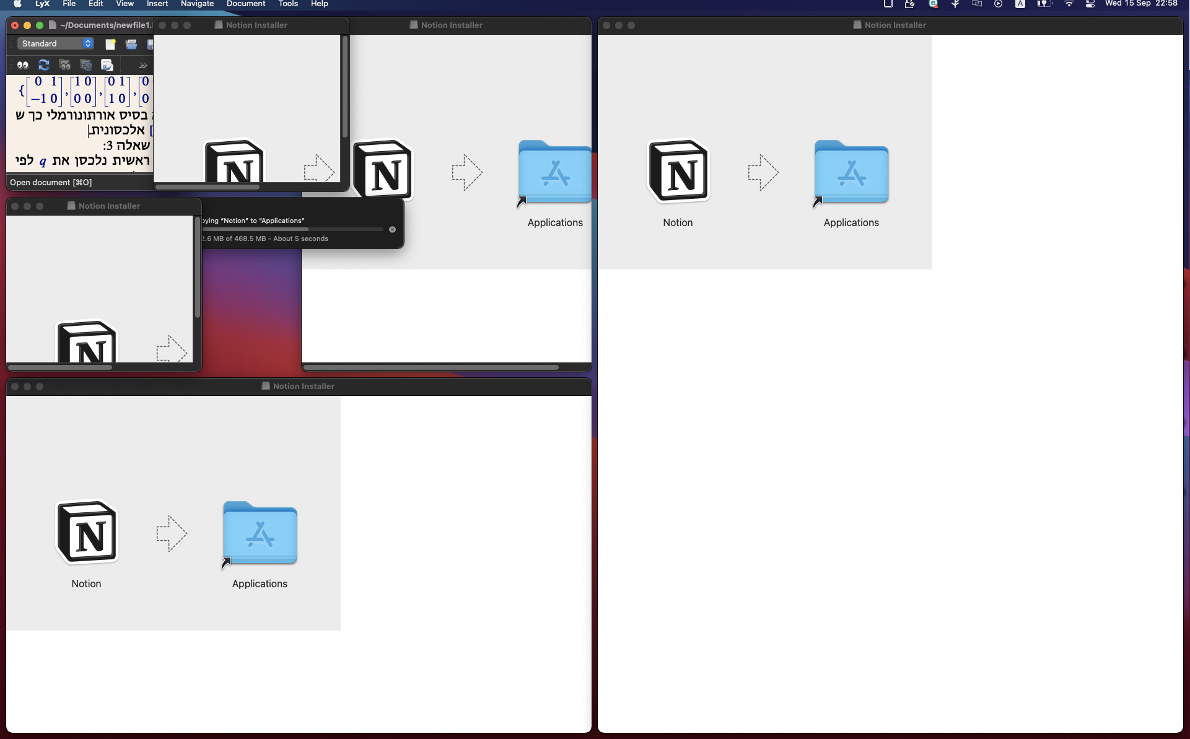Image resolution: width=1190 pixels, height=739 pixels.
Task: Open the Standard paragraph style dropdown
Action: tap(56, 43)
